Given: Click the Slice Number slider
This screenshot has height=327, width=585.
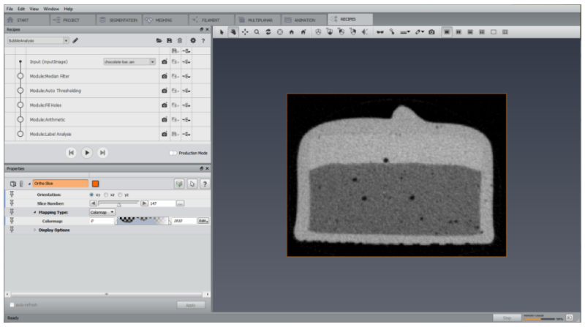Looking at the screenshot, I should [118, 203].
